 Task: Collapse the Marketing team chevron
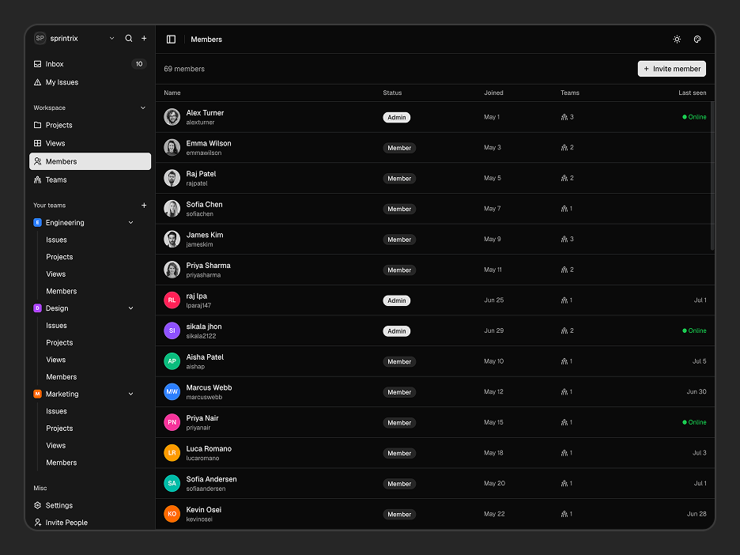130,394
